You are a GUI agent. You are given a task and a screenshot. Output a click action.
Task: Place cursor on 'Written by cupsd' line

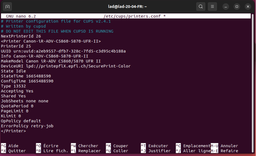pos(23,26)
